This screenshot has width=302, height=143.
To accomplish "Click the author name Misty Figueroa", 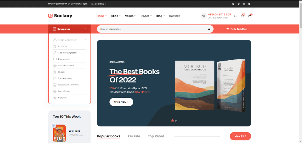I will pyautogui.click(x=76, y=135).
